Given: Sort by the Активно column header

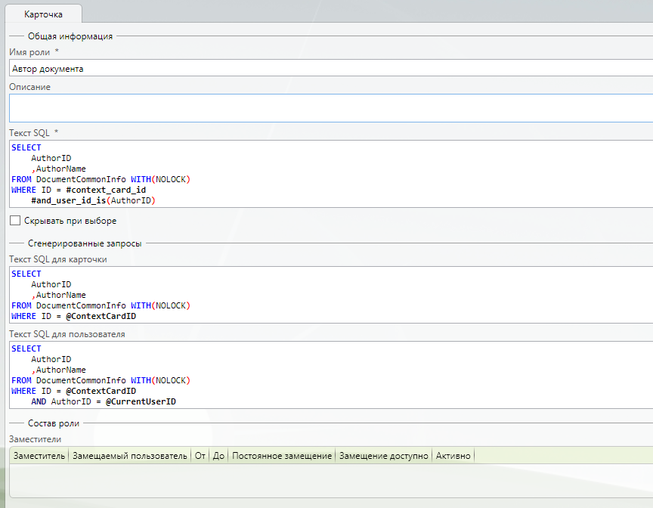Looking at the screenshot, I should [x=453, y=456].
